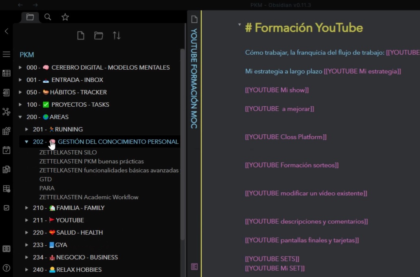Open today's daily note calendar icon
Viewport: 420px width, 277px height.
click(7, 150)
